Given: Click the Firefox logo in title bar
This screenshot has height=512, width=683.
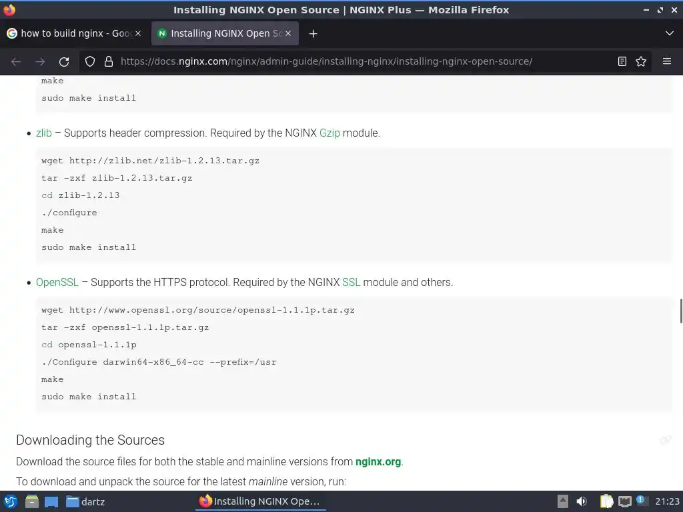Looking at the screenshot, I should click(x=9, y=9).
